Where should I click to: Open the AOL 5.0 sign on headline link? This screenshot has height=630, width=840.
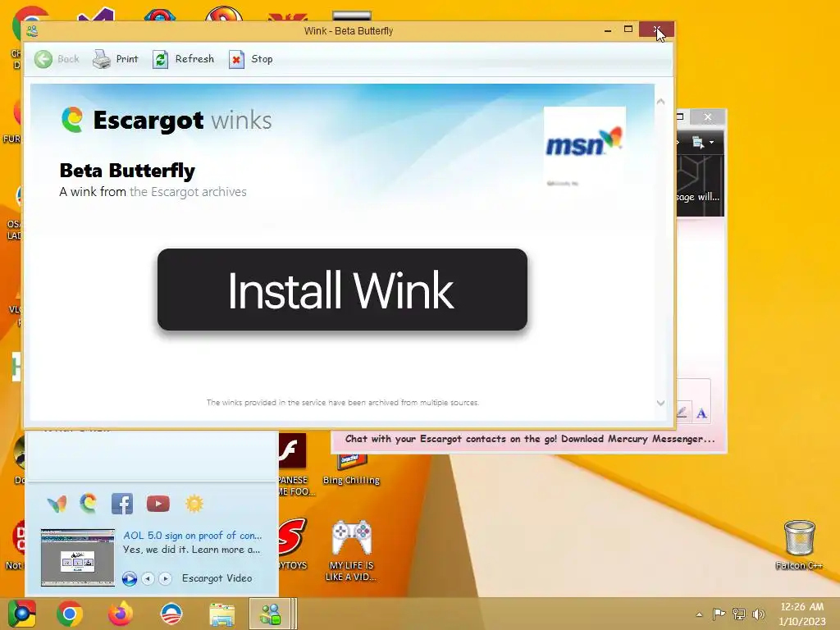click(192, 535)
